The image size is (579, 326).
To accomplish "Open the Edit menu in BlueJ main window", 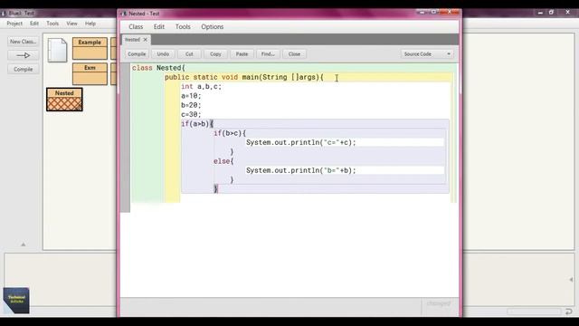I will click(x=34, y=24).
